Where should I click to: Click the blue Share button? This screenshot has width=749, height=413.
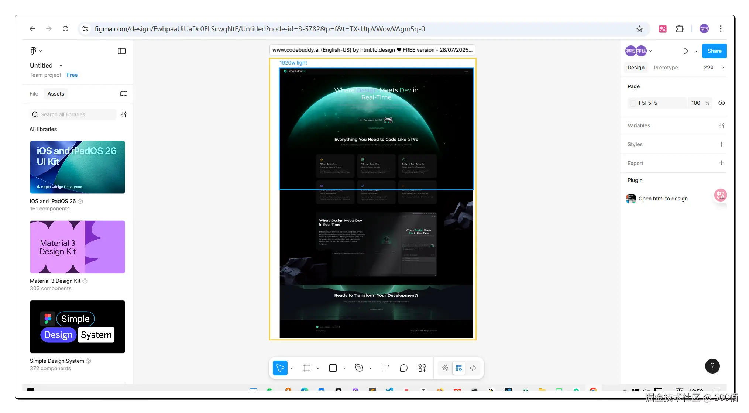pos(714,51)
